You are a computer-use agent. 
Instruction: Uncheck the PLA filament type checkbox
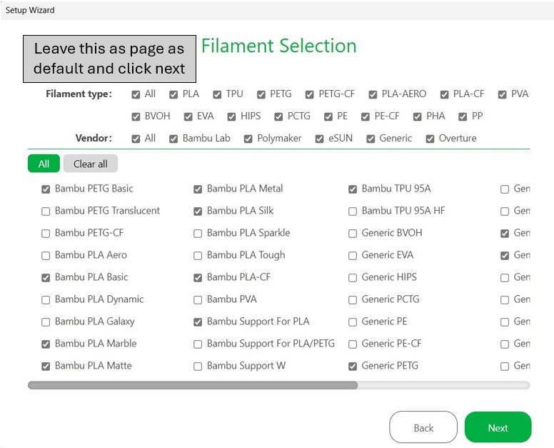tap(173, 94)
